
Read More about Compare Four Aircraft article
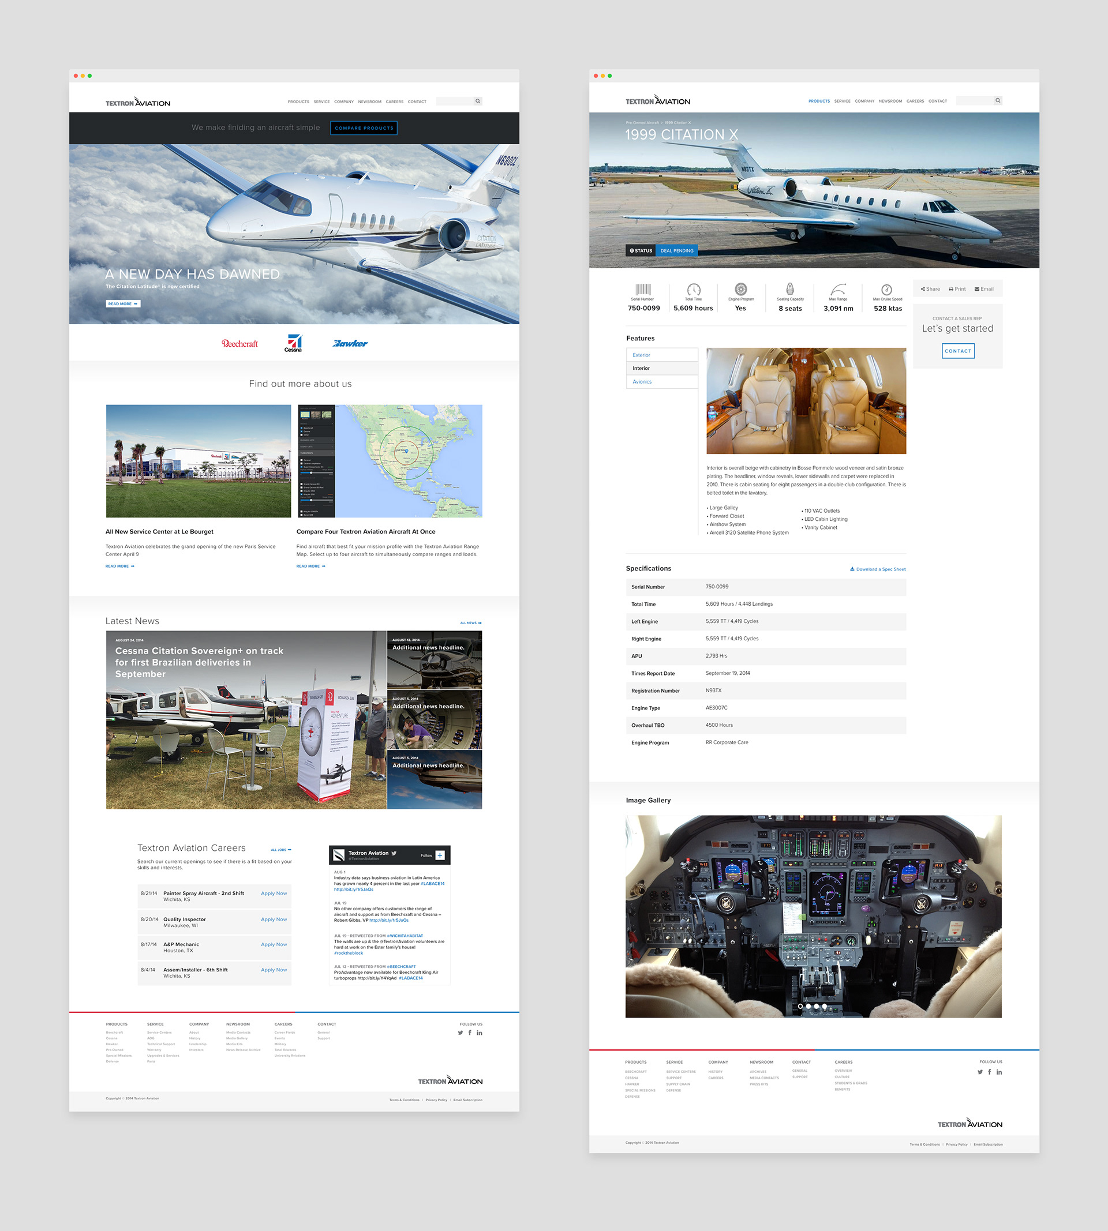point(311,566)
